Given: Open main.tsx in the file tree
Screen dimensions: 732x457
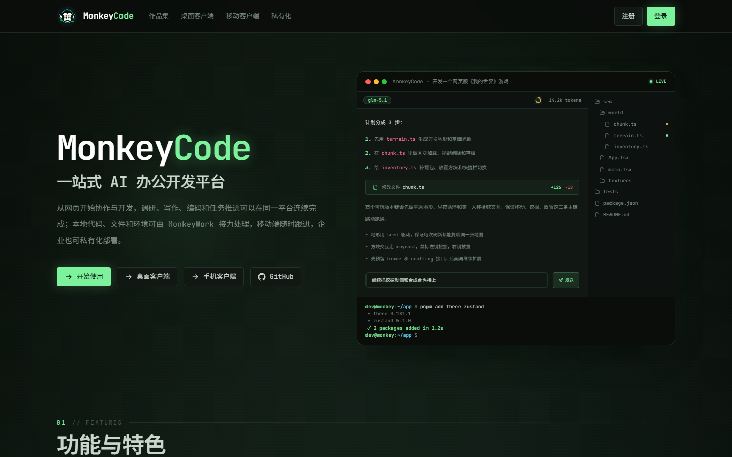Looking at the screenshot, I should point(620,170).
